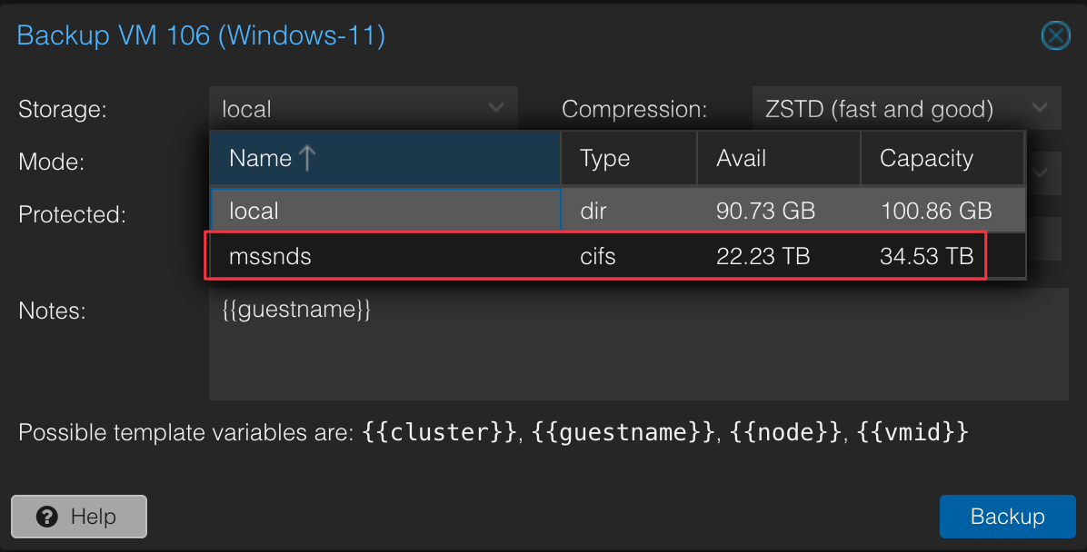Sort storage list by Type column
Screen dimensions: 1087x552
pos(629,158)
